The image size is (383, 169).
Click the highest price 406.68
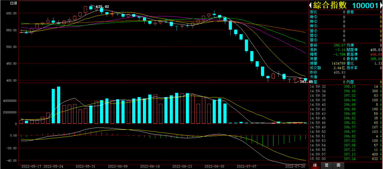click(x=376, y=54)
